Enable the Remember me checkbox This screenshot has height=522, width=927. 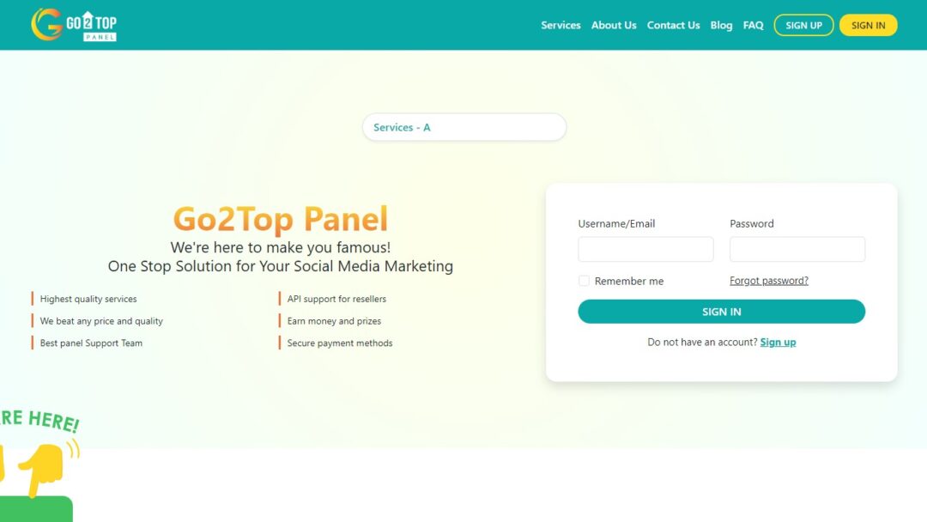coord(584,281)
